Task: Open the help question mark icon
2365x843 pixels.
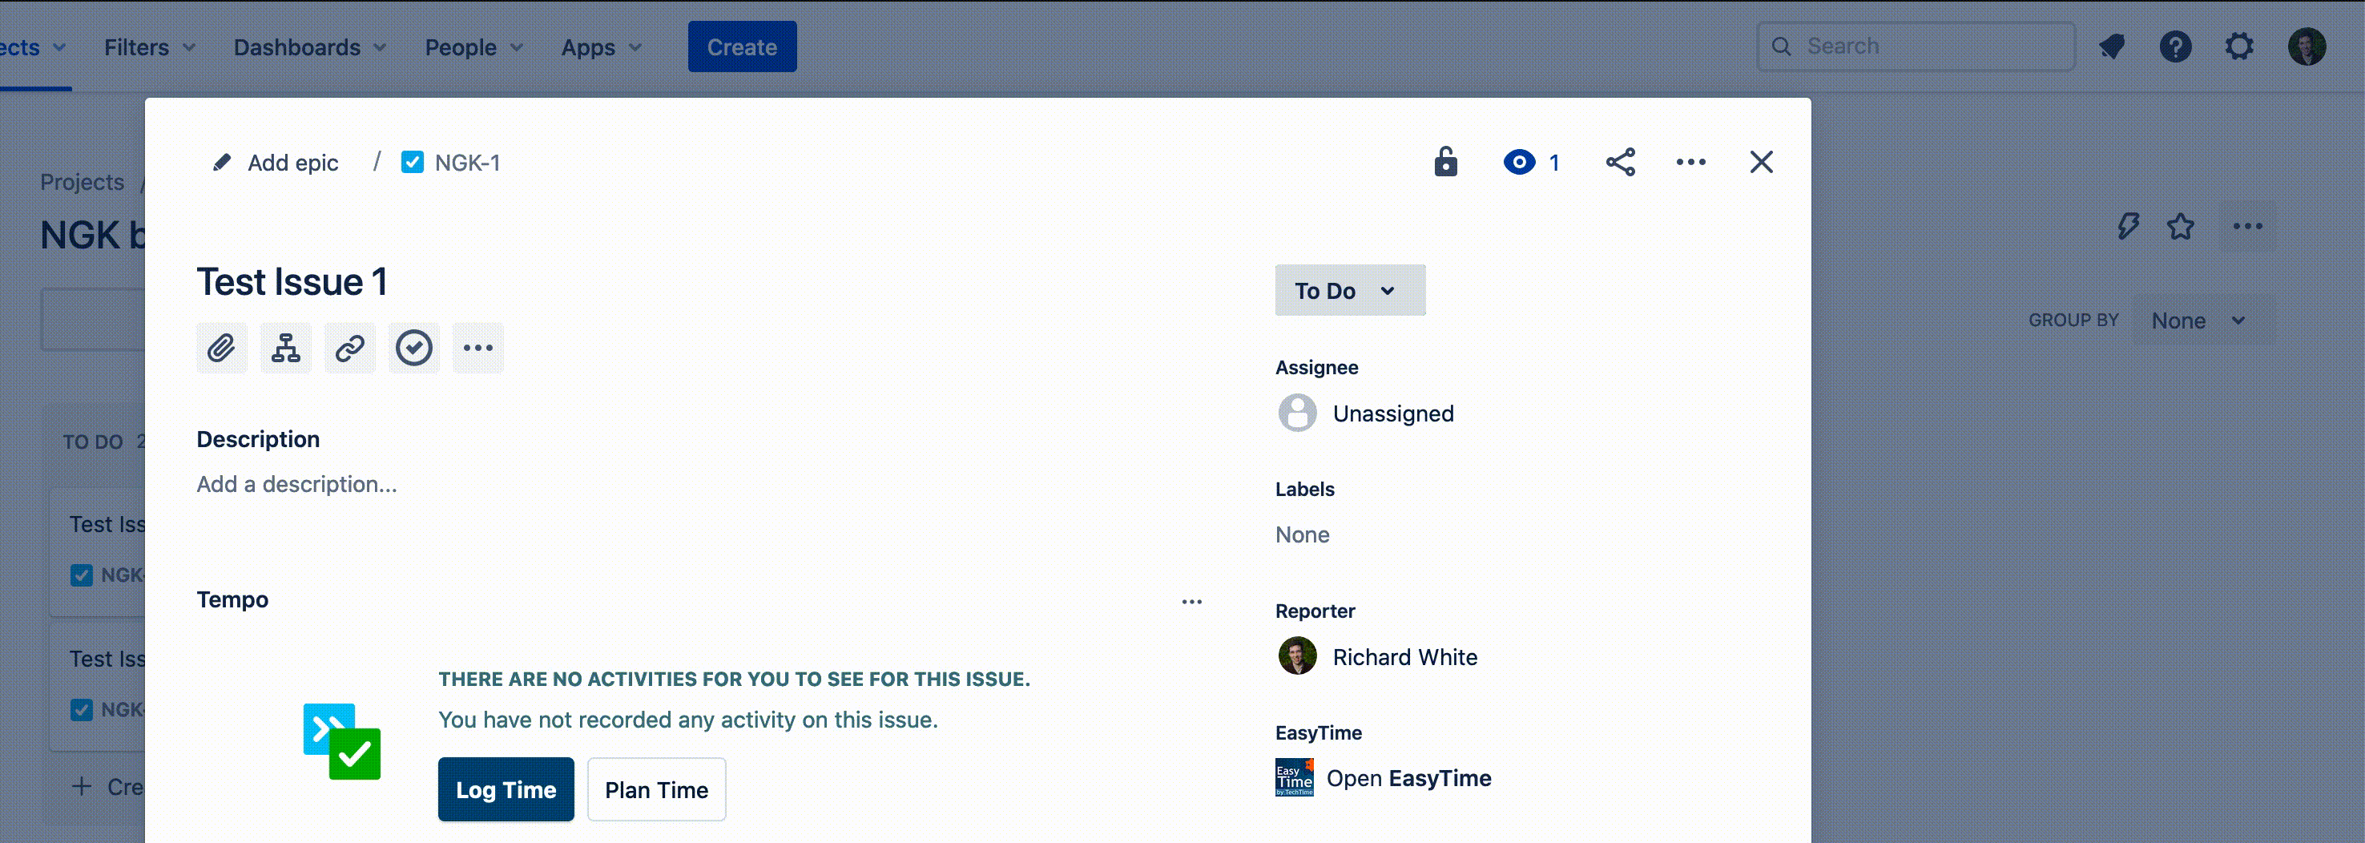Action: (x=2175, y=46)
